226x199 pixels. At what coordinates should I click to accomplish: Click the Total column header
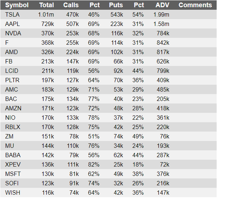46,5
